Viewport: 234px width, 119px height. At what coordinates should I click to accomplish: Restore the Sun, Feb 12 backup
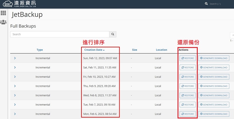(x=187, y=58)
